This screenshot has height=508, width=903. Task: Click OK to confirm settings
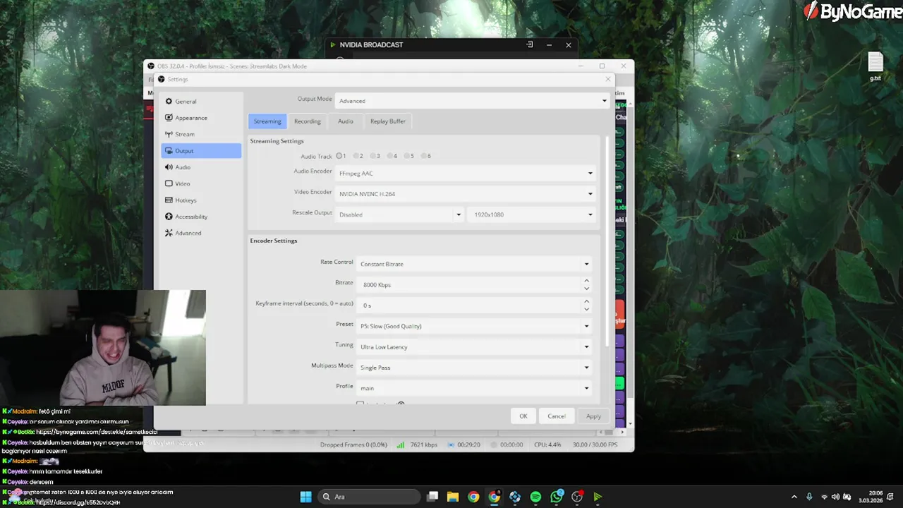tap(523, 416)
